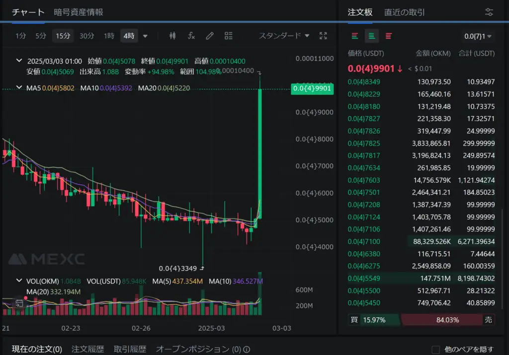
Task: Open the 直近の取引 recent trades tab
Action: [404, 12]
